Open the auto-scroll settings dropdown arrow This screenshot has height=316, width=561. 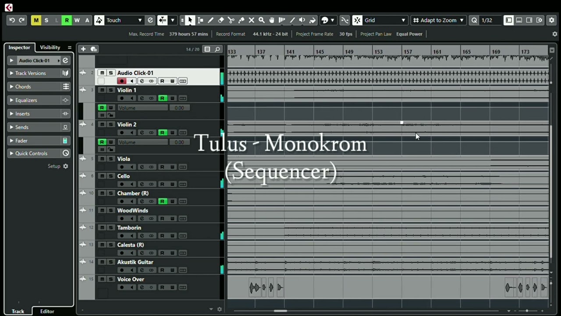point(172,20)
